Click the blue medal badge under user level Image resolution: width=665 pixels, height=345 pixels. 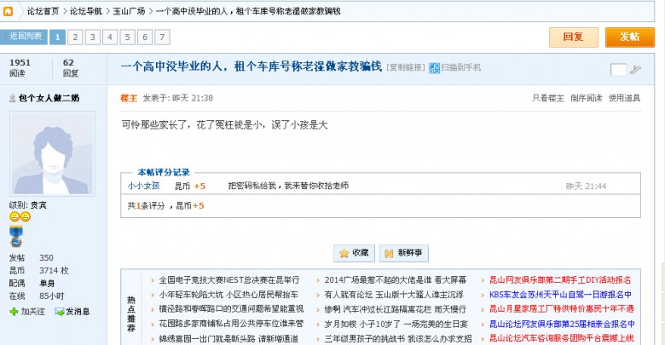(x=14, y=236)
